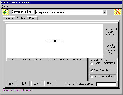Click Get Channel Section From File button
This screenshot has height=95, width=123.
(x=110, y=32)
